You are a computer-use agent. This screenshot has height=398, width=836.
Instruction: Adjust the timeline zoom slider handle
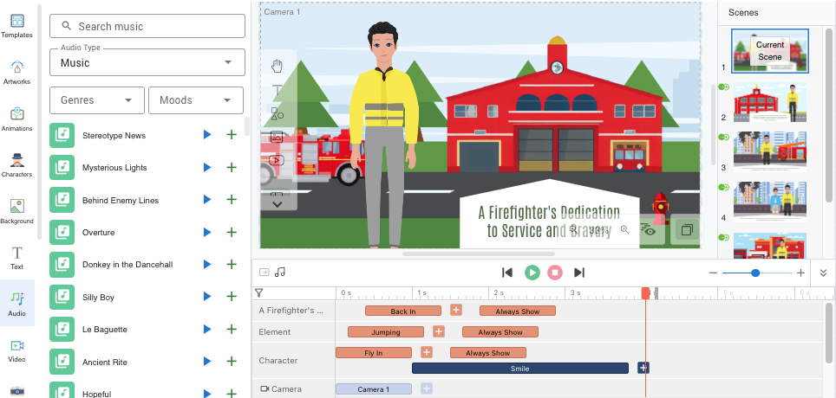[755, 273]
